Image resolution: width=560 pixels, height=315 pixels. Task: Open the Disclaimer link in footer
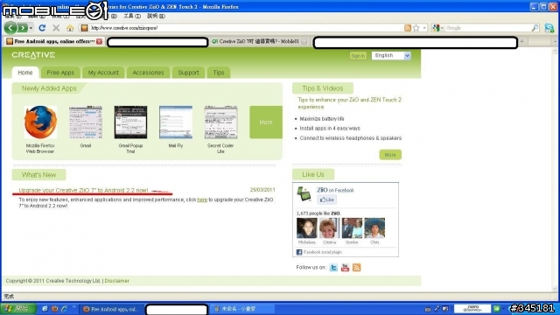[116, 281]
